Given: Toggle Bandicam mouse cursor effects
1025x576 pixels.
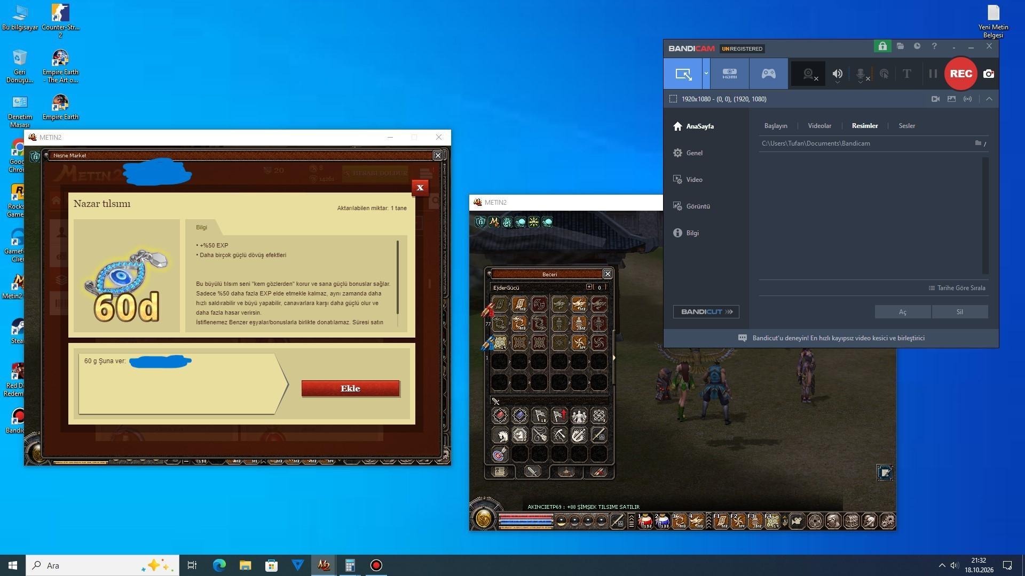Looking at the screenshot, I should 884,74.
